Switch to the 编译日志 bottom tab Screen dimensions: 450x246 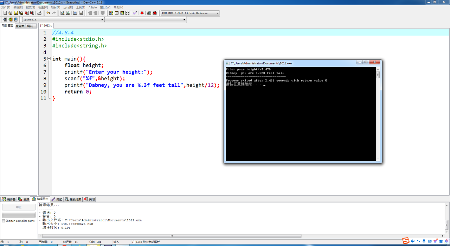click(40, 199)
